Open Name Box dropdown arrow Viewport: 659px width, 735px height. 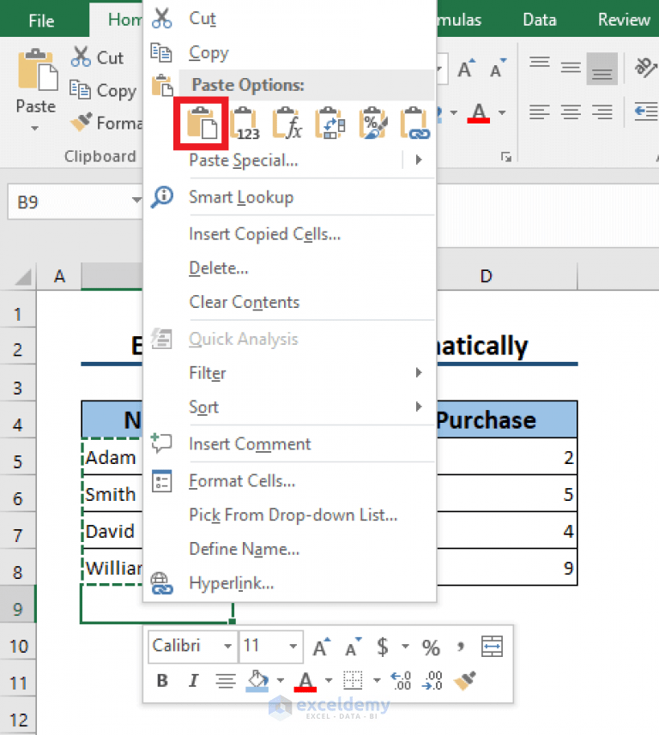136,200
